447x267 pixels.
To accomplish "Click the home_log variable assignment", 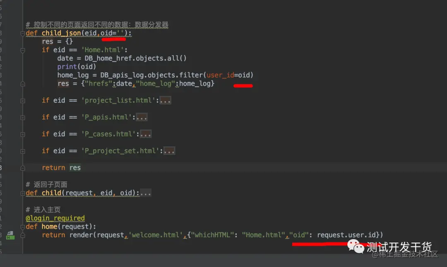I will click(73, 75).
